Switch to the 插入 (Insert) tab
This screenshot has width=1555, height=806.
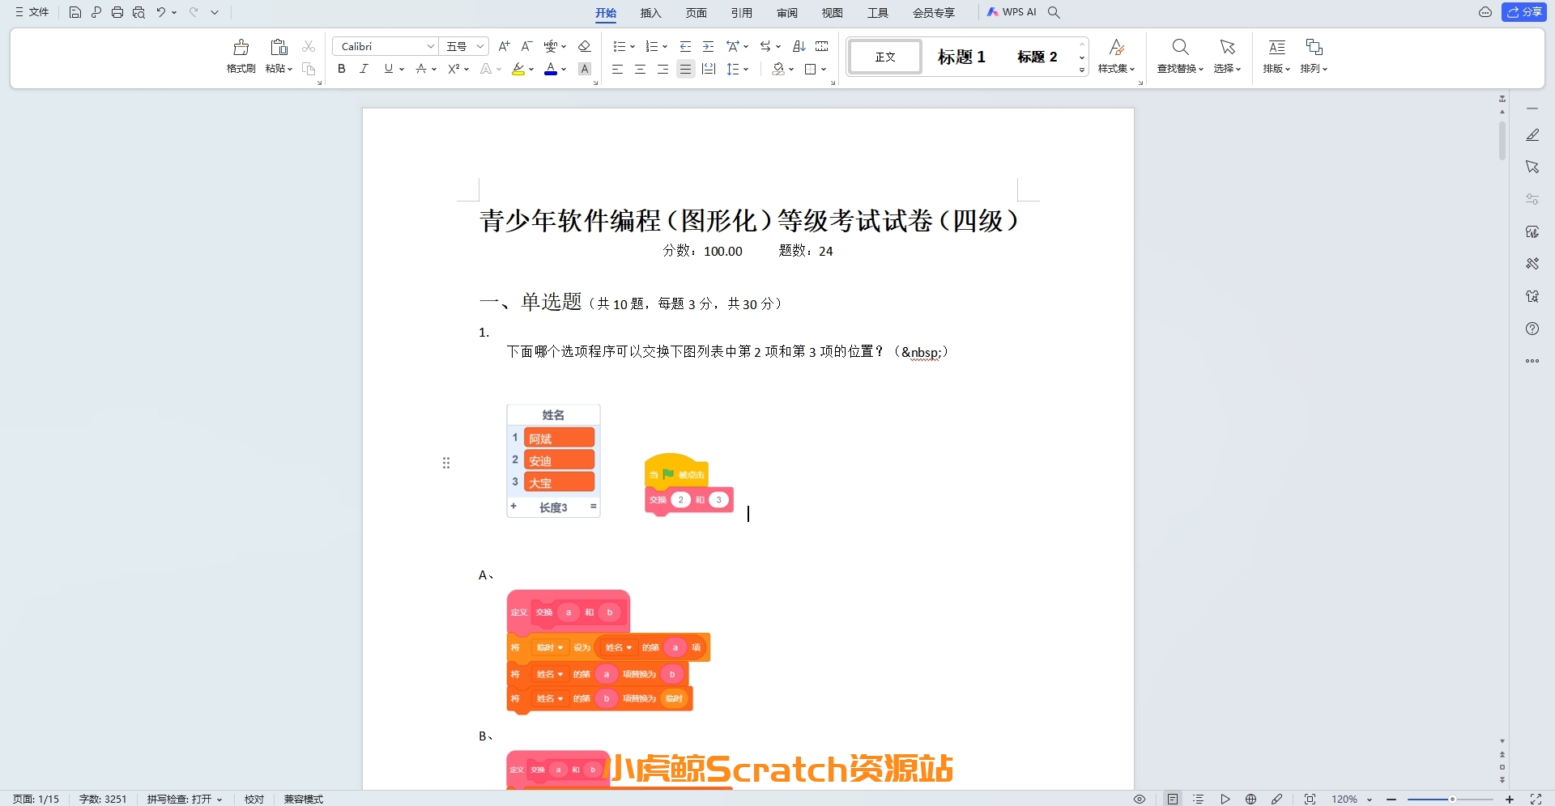coord(651,12)
